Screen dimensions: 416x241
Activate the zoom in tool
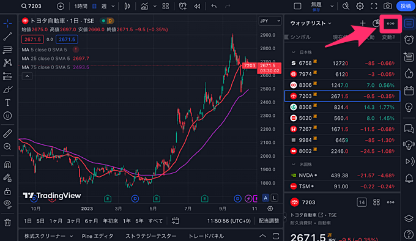point(7,147)
